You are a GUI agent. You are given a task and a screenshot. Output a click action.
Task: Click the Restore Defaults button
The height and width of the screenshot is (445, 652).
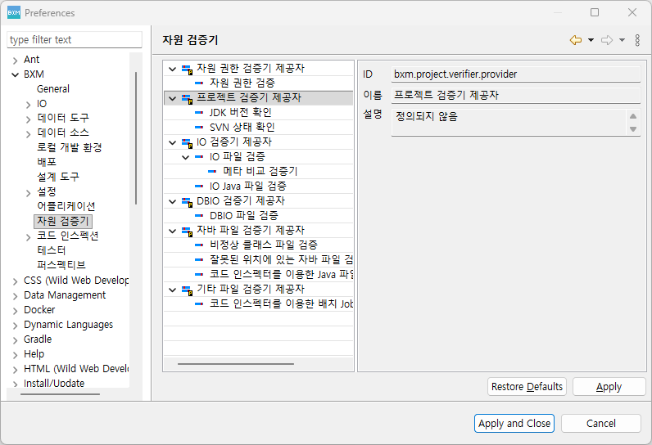coord(527,387)
